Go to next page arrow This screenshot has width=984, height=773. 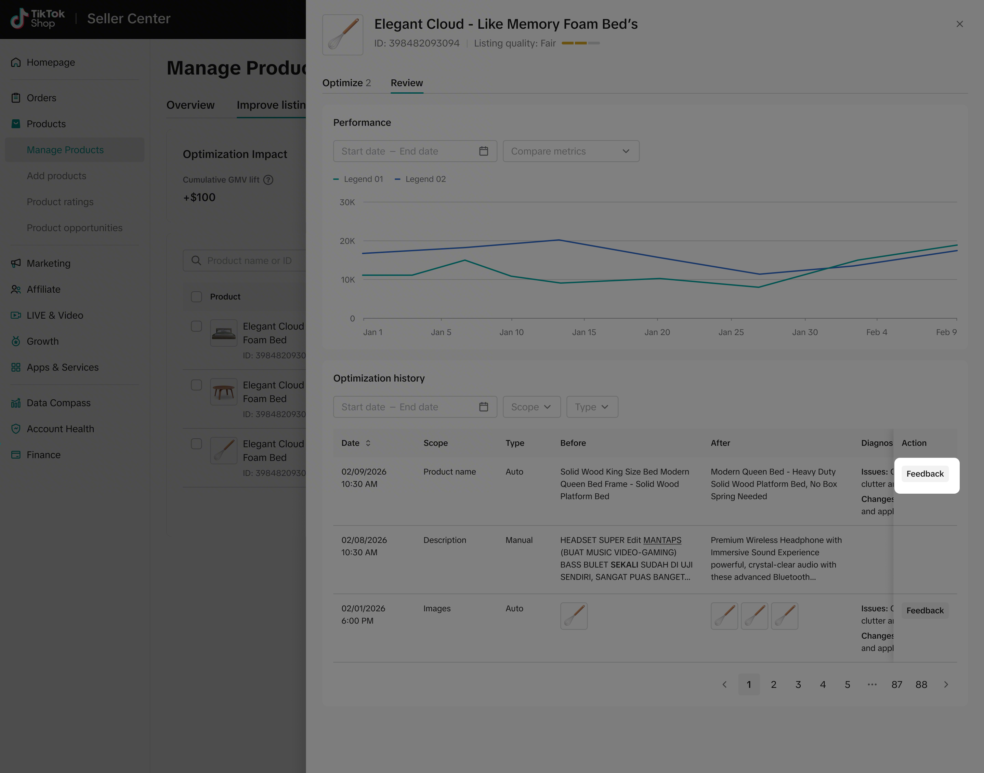(945, 684)
